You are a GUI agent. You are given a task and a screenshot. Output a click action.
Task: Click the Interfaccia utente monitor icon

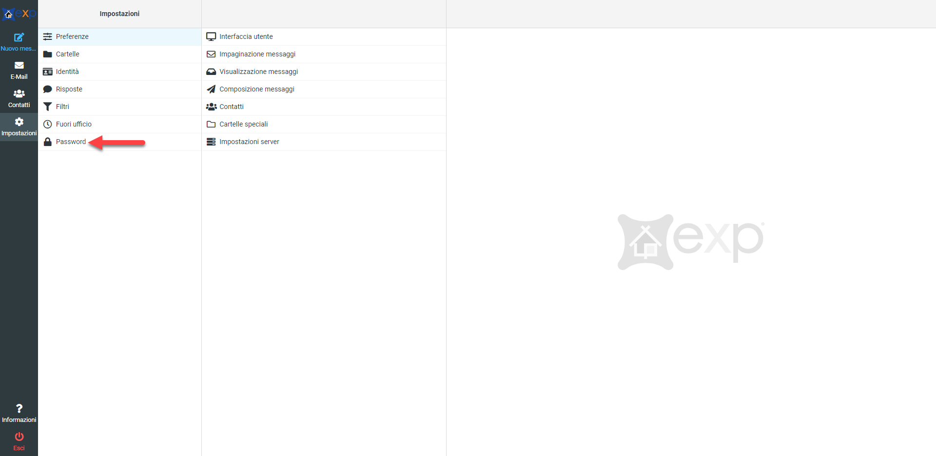coord(211,36)
